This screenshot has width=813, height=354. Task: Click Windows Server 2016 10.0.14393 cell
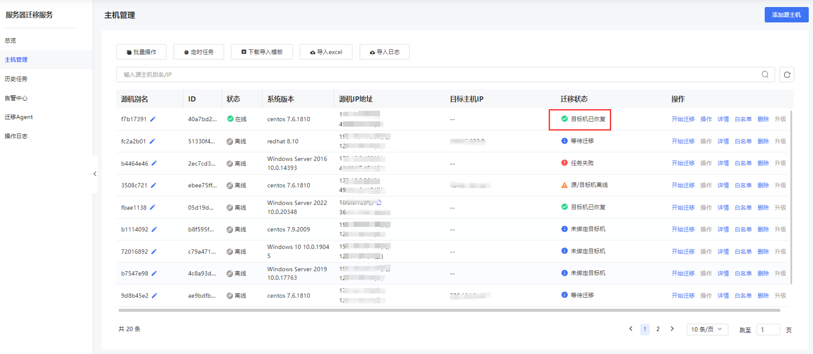tap(297, 163)
